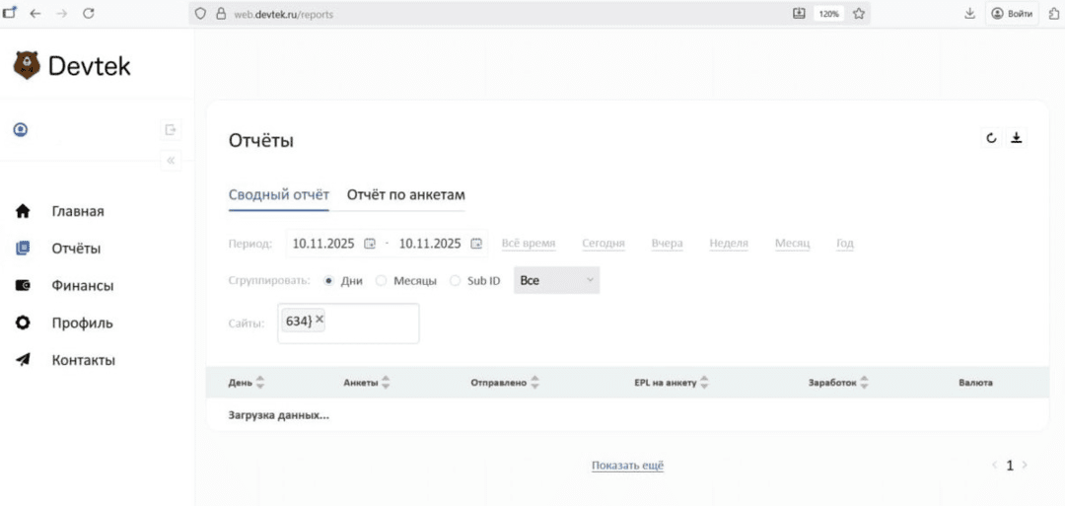The height and width of the screenshot is (506, 1065).
Task: Select the Месяцы grouping radio button
Action: (381, 280)
